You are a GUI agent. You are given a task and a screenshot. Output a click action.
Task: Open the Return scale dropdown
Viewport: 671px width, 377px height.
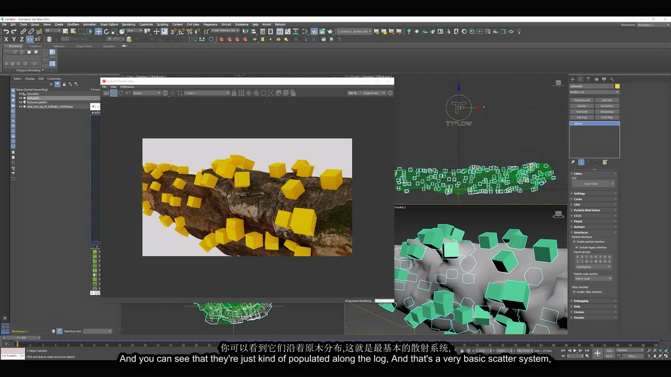(x=593, y=278)
